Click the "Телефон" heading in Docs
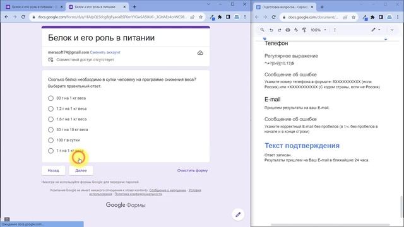The height and width of the screenshot is (227, 404). click(x=276, y=44)
